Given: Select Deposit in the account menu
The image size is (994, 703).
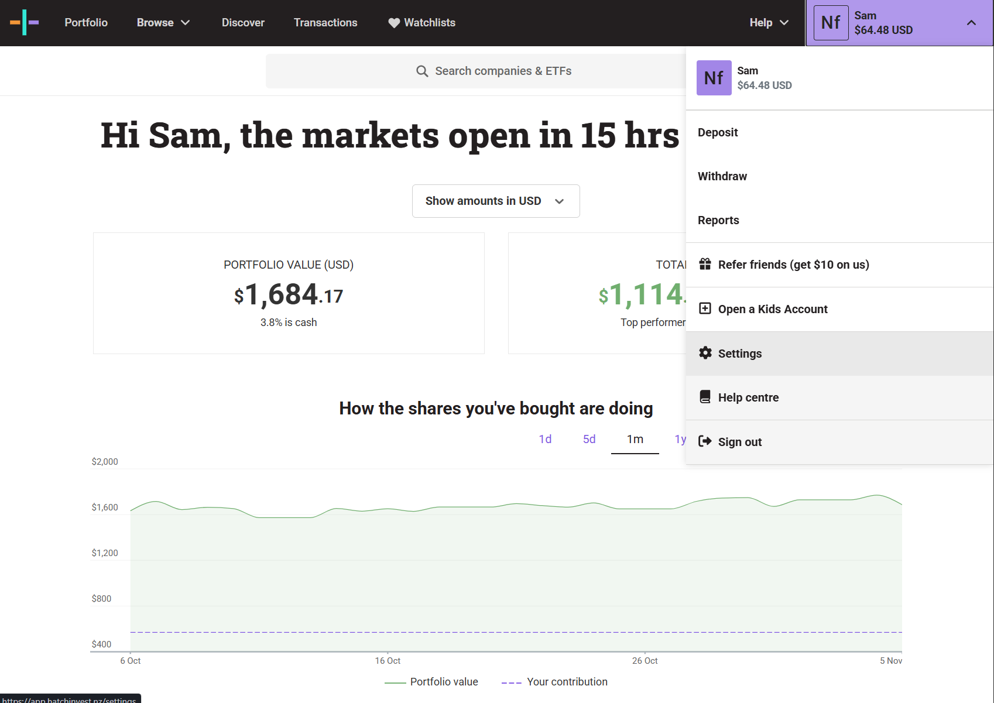Looking at the screenshot, I should point(839,132).
